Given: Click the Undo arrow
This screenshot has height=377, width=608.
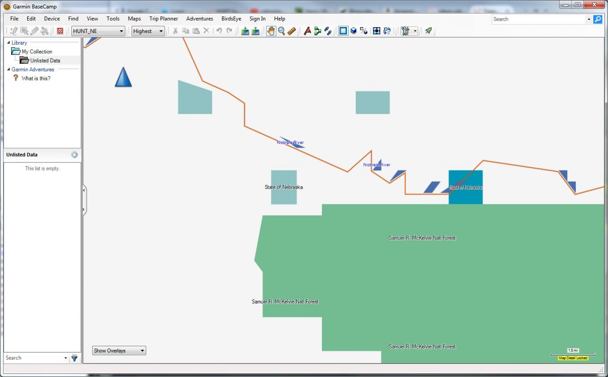Looking at the screenshot, I should click(219, 31).
